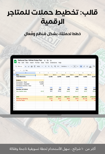Open the Edit menu

[x=23, y=63]
